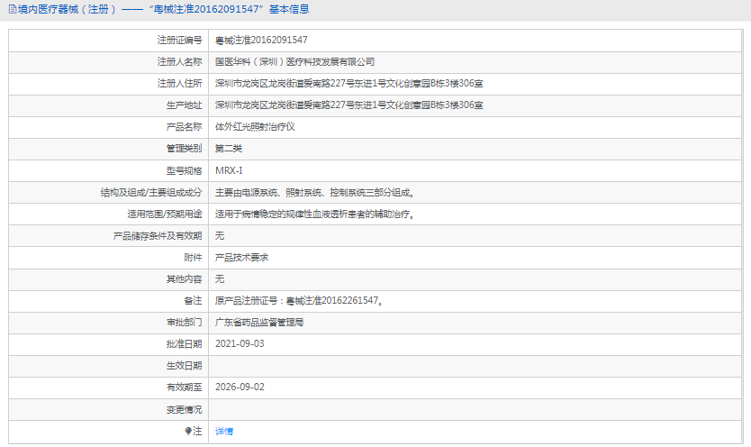The width and height of the screenshot is (751, 447).
Task: Click the 适用范围/预期用途 label
Action: tap(164, 214)
